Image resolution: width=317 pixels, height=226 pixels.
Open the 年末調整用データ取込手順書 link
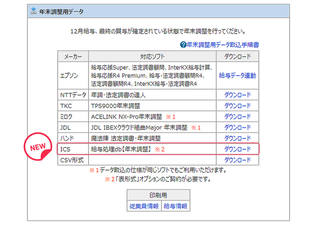click(223, 45)
